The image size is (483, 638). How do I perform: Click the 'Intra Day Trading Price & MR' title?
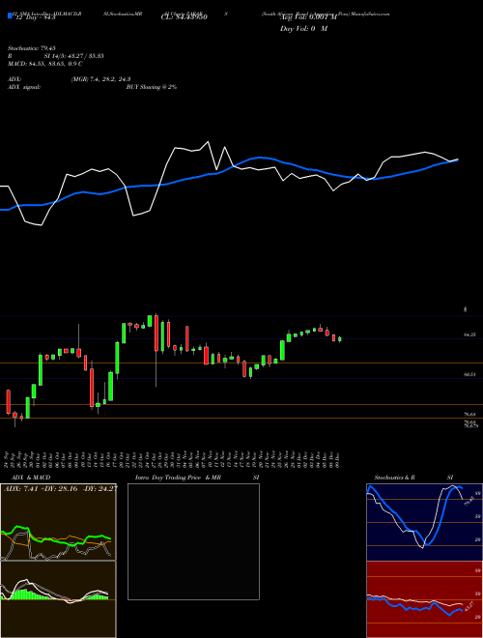click(178, 478)
